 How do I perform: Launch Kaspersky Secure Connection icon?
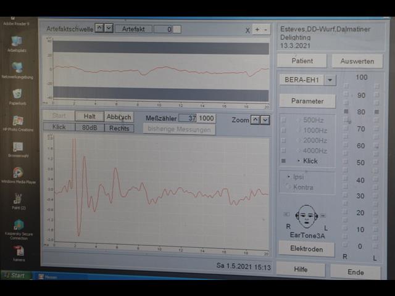coord(19,225)
